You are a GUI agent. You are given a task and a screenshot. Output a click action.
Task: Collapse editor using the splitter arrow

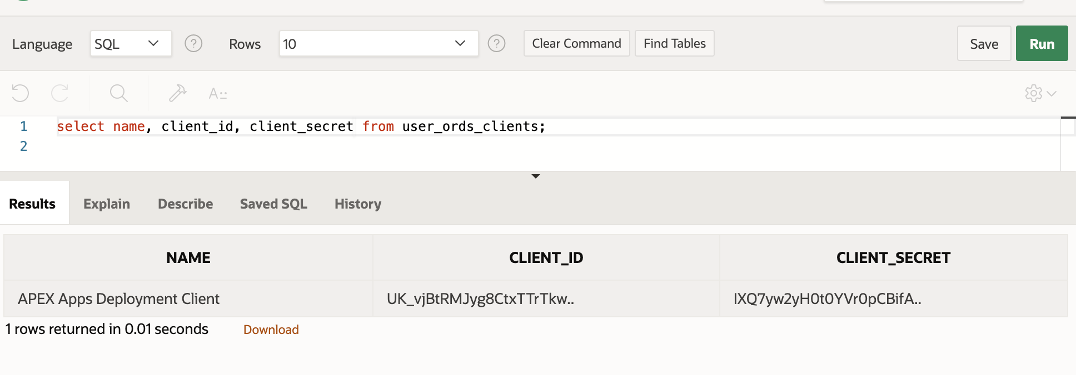pos(536,176)
